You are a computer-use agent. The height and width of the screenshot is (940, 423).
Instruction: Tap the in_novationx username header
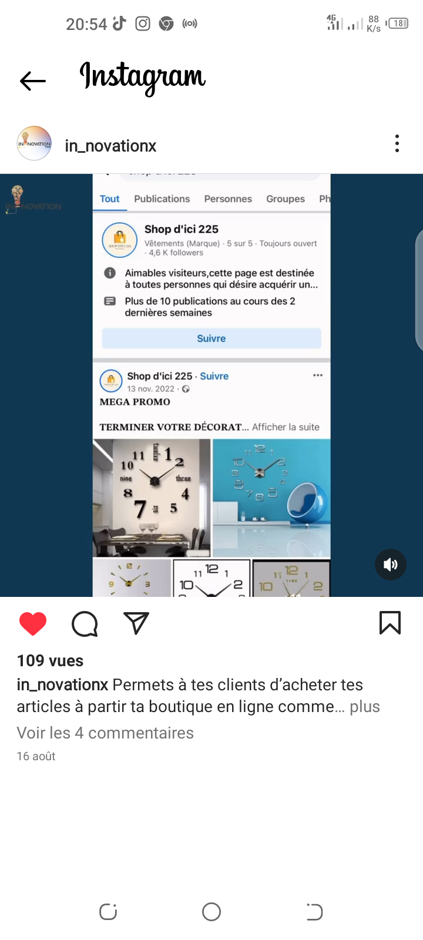(x=110, y=146)
